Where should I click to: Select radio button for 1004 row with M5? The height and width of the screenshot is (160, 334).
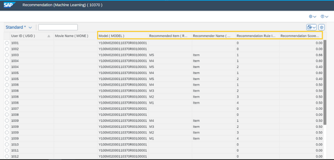point(7,67)
